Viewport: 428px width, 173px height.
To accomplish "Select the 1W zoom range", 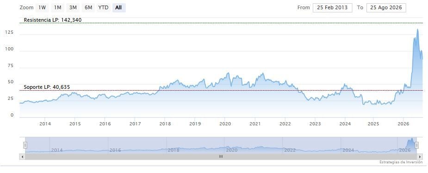I will click(x=42, y=8).
